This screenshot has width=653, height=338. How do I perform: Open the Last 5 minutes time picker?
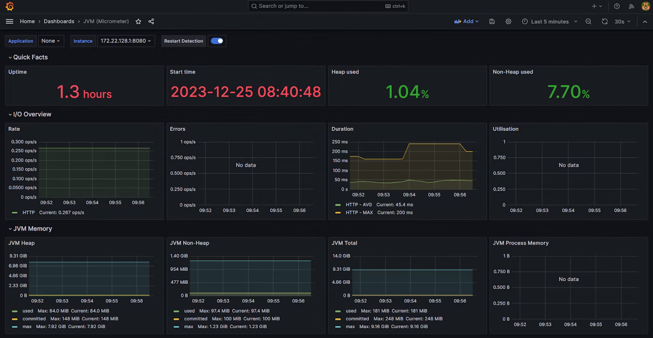tap(549, 21)
